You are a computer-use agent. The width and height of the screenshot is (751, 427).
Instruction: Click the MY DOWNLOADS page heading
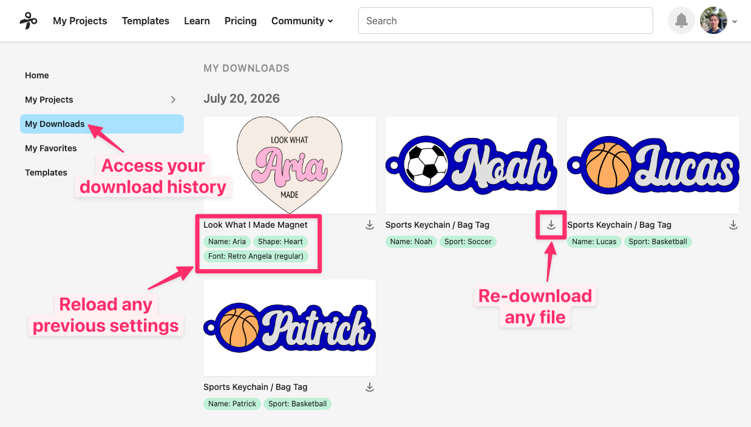[246, 68]
